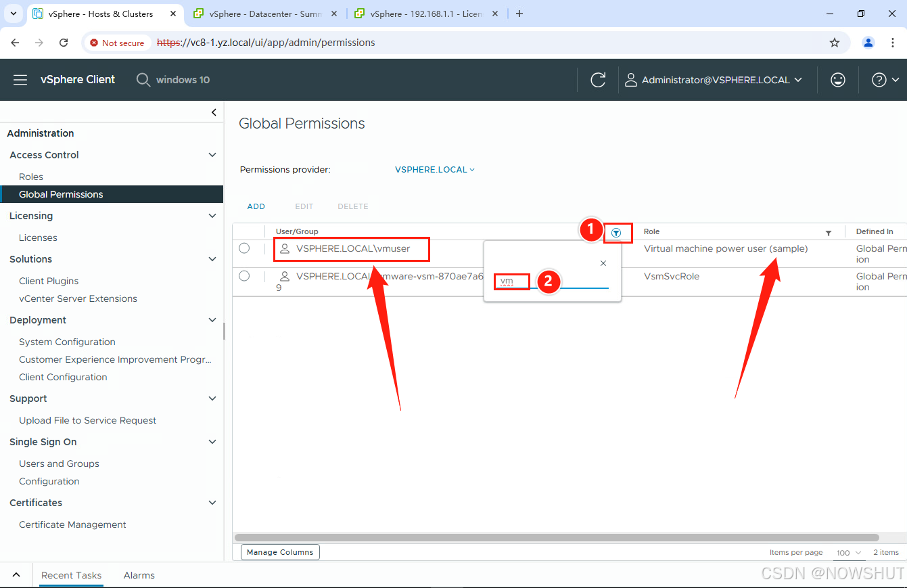Open the Items per page dropdown
The height and width of the screenshot is (588, 907).
point(849,553)
